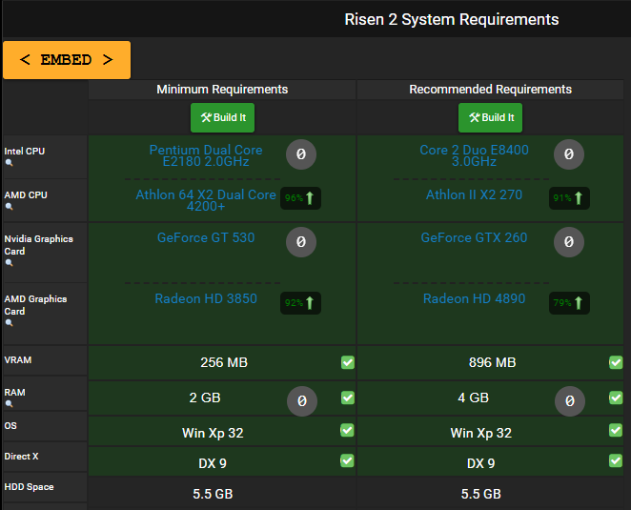Click the orange EMBED button
631x510 pixels.
tap(67, 60)
